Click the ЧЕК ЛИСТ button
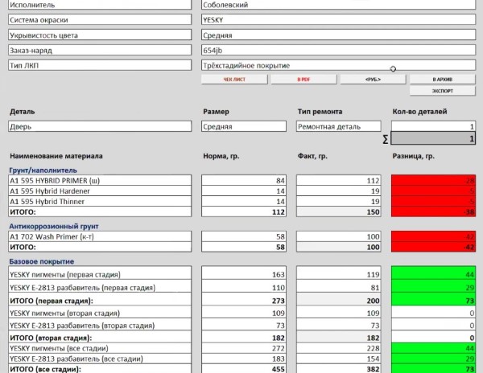 pyautogui.click(x=233, y=80)
